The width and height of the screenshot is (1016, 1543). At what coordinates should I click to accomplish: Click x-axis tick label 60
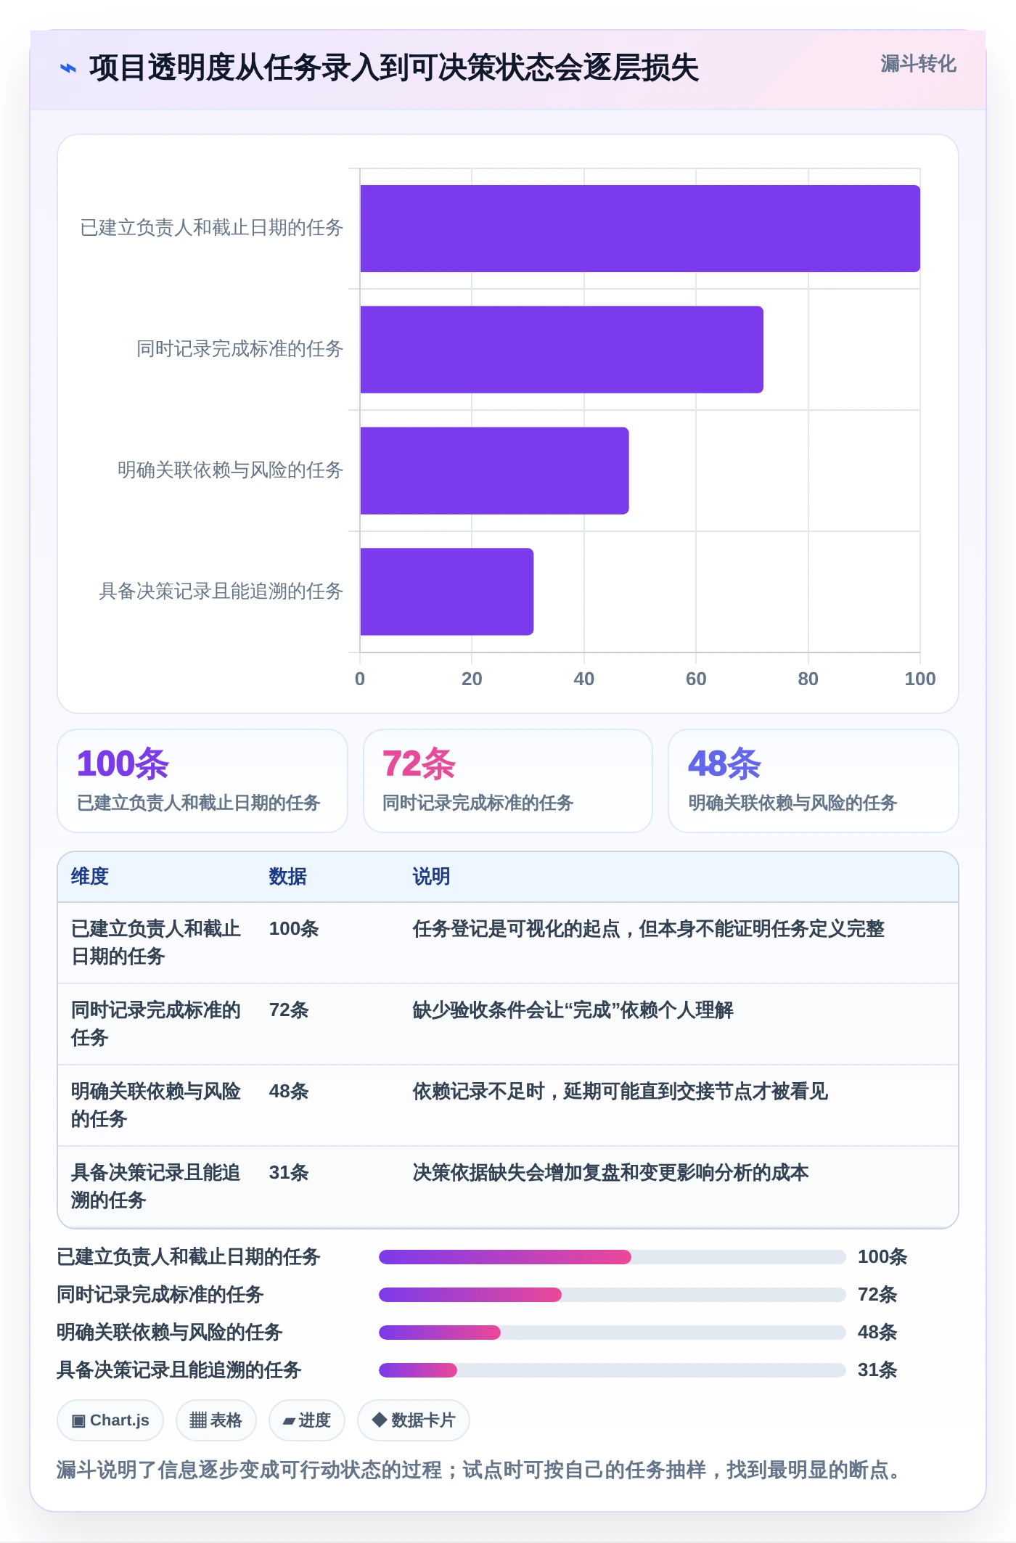(696, 679)
